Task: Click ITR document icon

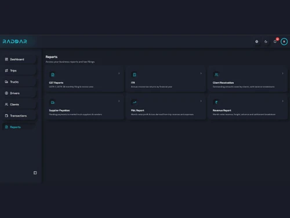Action: (135, 74)
